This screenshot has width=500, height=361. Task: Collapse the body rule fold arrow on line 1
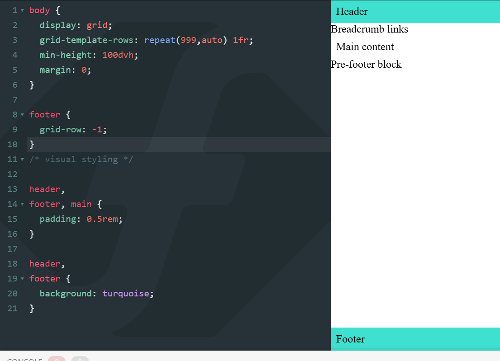coord(22,10)
